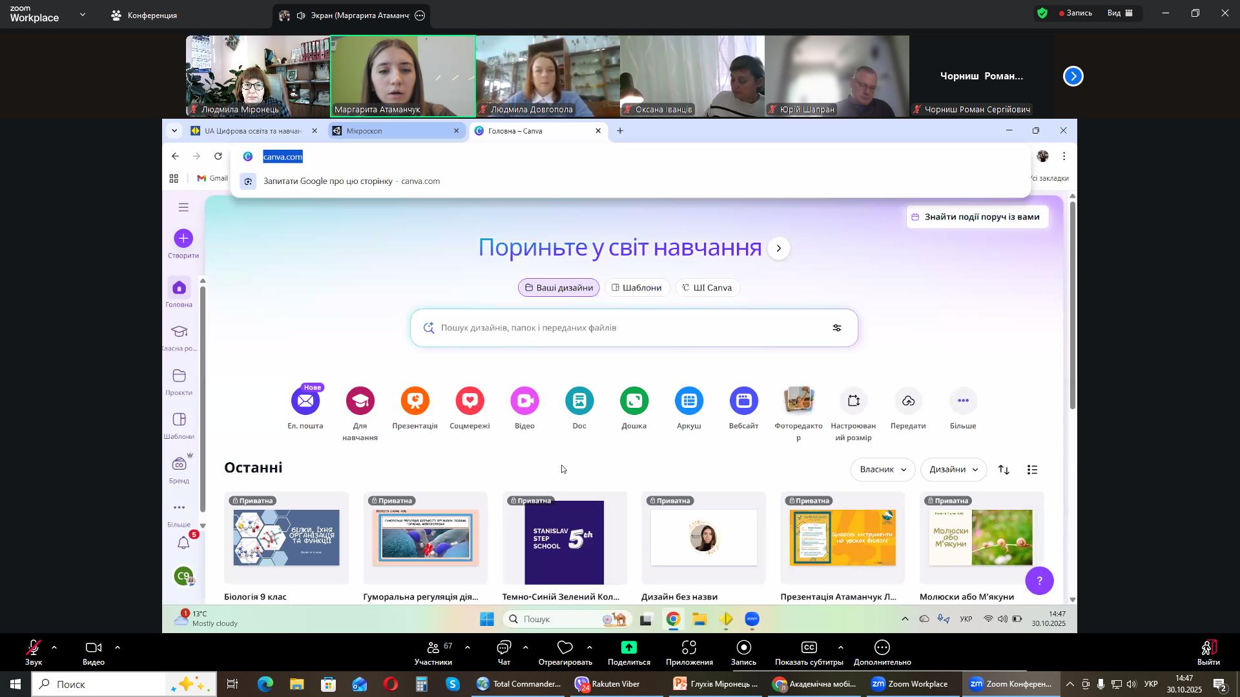This screenshot has height=697, width=1240.
Task: Toggle Zoom camera Видео button
Action: [x=94, y=651]
